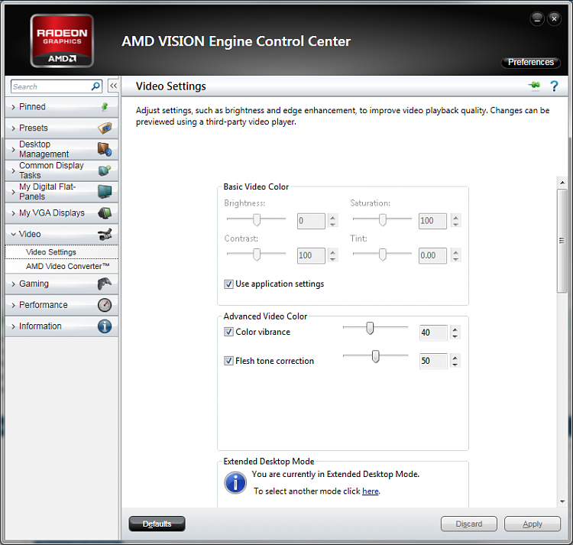Viewport: 573px width, 545px height.
Task: Click the My Digital Flat-Panels monitor icon
Action: coord(105,192)
